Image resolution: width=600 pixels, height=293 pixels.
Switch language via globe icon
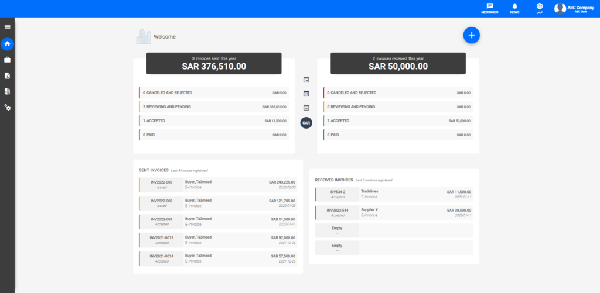(x=540, y=8)
